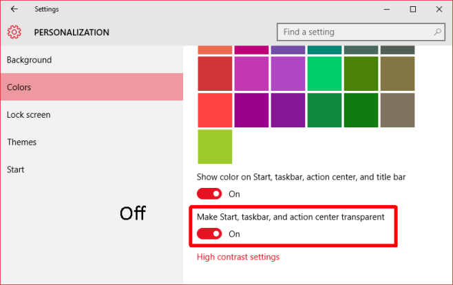Select the taupe gray-brown color swatch
The height and width of the screenshot is (285, 453).
[397, 110]
